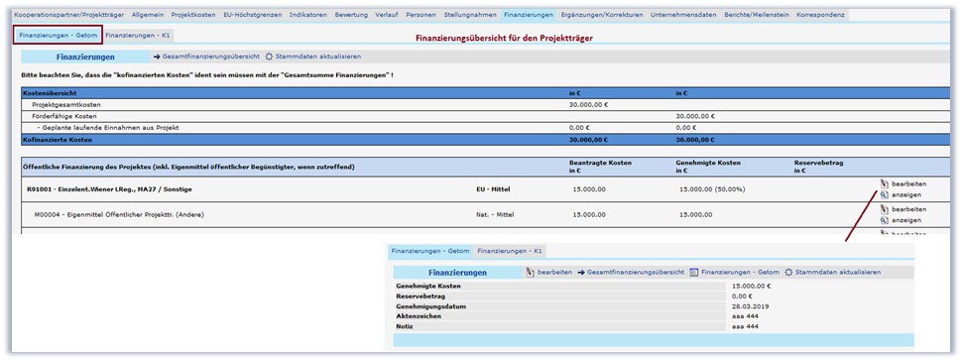Switch to the Verlauf tab

pyautogui.click(x=387, y=14)
